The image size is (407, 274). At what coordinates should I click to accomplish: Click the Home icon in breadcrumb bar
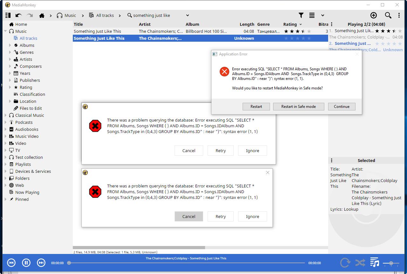[x=42, y=15]
